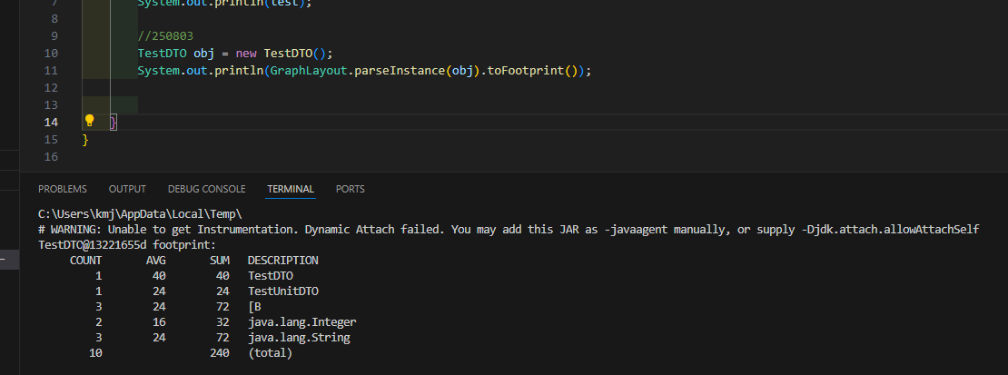Click java.lang.Integer in the terminal output
Image resolution: width=1008 pixels, height=375 pixels.
[302, 322]
